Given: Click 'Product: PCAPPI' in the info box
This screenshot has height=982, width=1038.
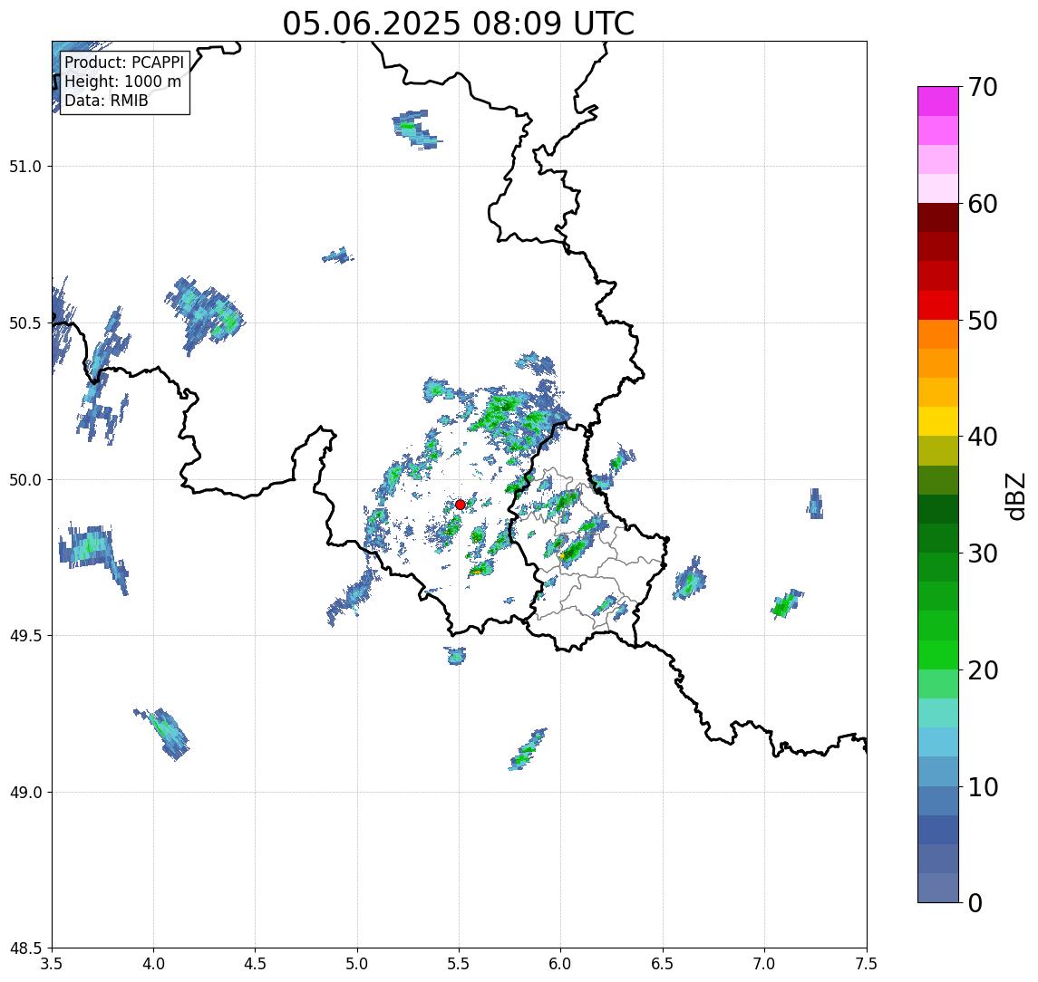Looking at the screenshot, I should [124, 63].
